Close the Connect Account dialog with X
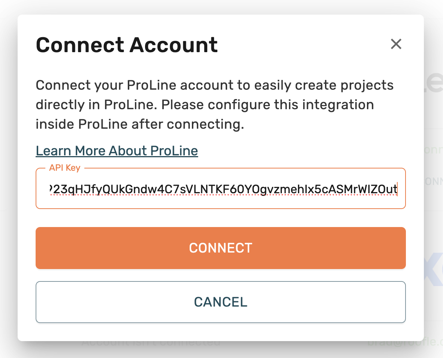 pos(396,44)
